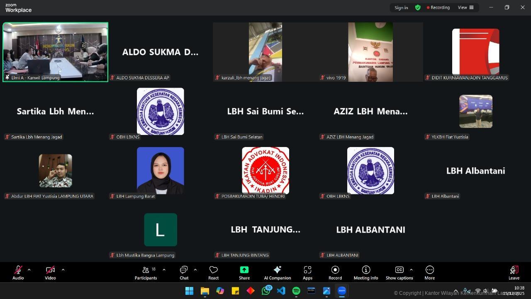Unmute the microphone with Audio button
Viewport: 531px width, 299px height.
point(18,273)
